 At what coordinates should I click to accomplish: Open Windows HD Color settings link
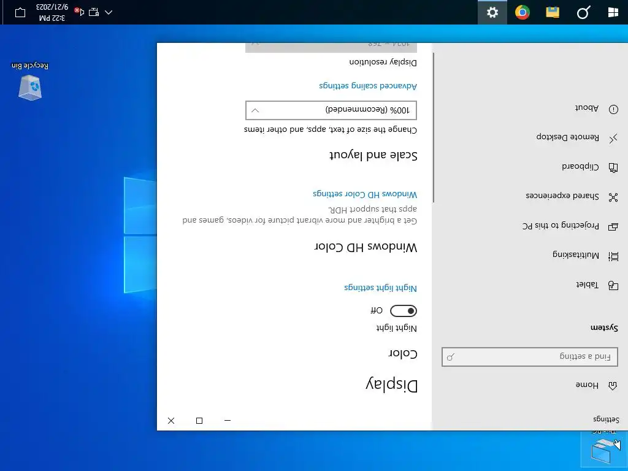coord(365,194)
